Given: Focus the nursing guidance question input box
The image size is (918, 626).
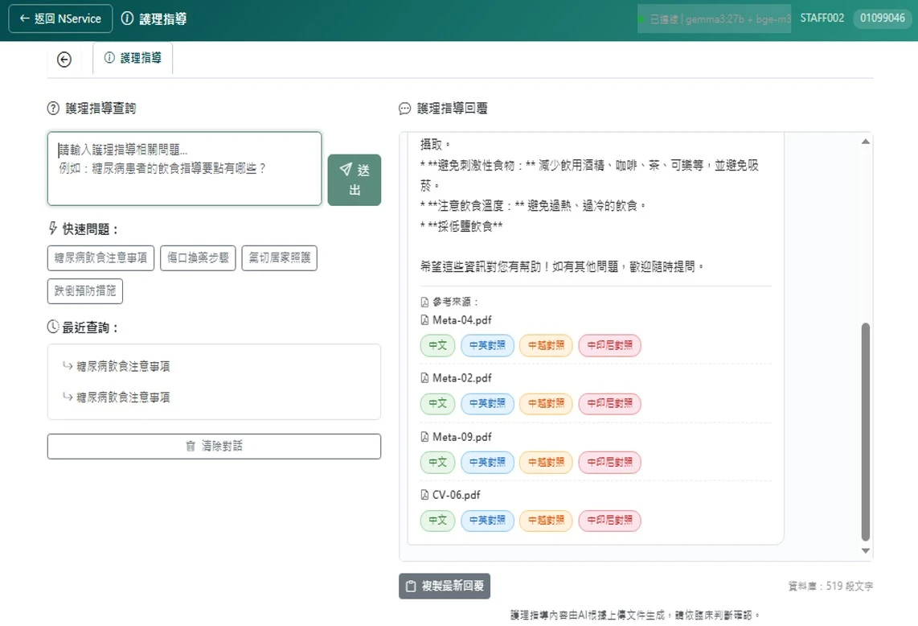Looking at the screenshot, I should (184, 168).
